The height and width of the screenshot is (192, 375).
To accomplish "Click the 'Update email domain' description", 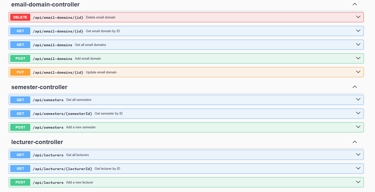I will coord(101,72).
